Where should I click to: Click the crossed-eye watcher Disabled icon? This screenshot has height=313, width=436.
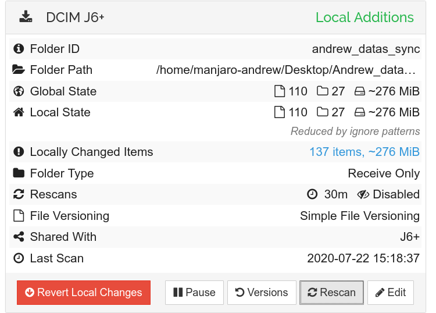[x=364, y=194]
